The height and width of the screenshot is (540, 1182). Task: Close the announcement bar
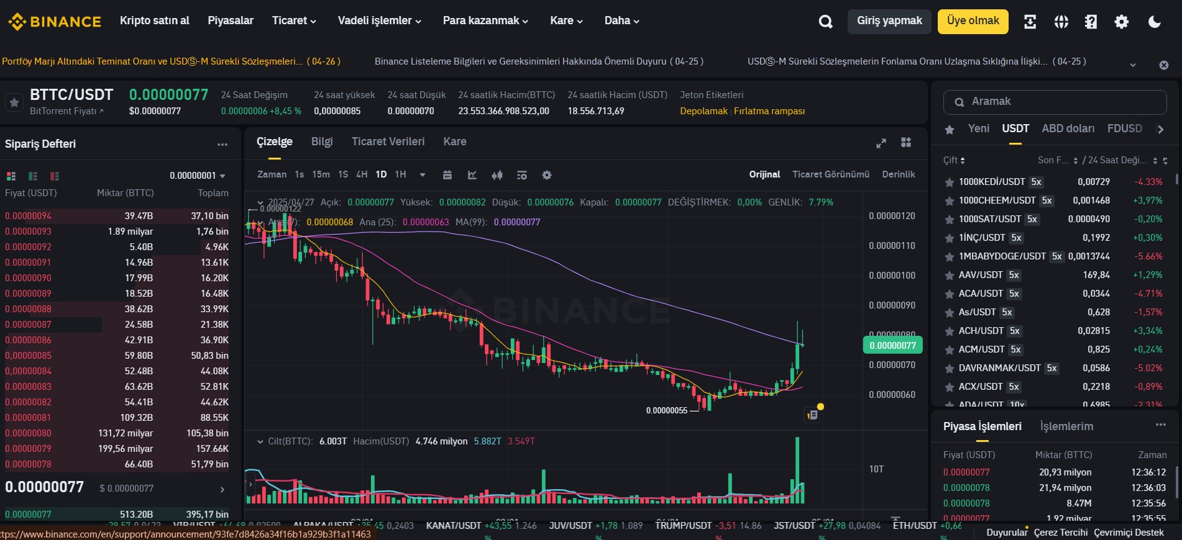1163,65
